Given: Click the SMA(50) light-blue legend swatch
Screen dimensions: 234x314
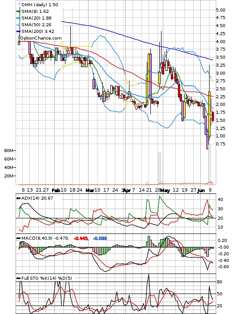Looking at the screenshot, I should (18, 24).
